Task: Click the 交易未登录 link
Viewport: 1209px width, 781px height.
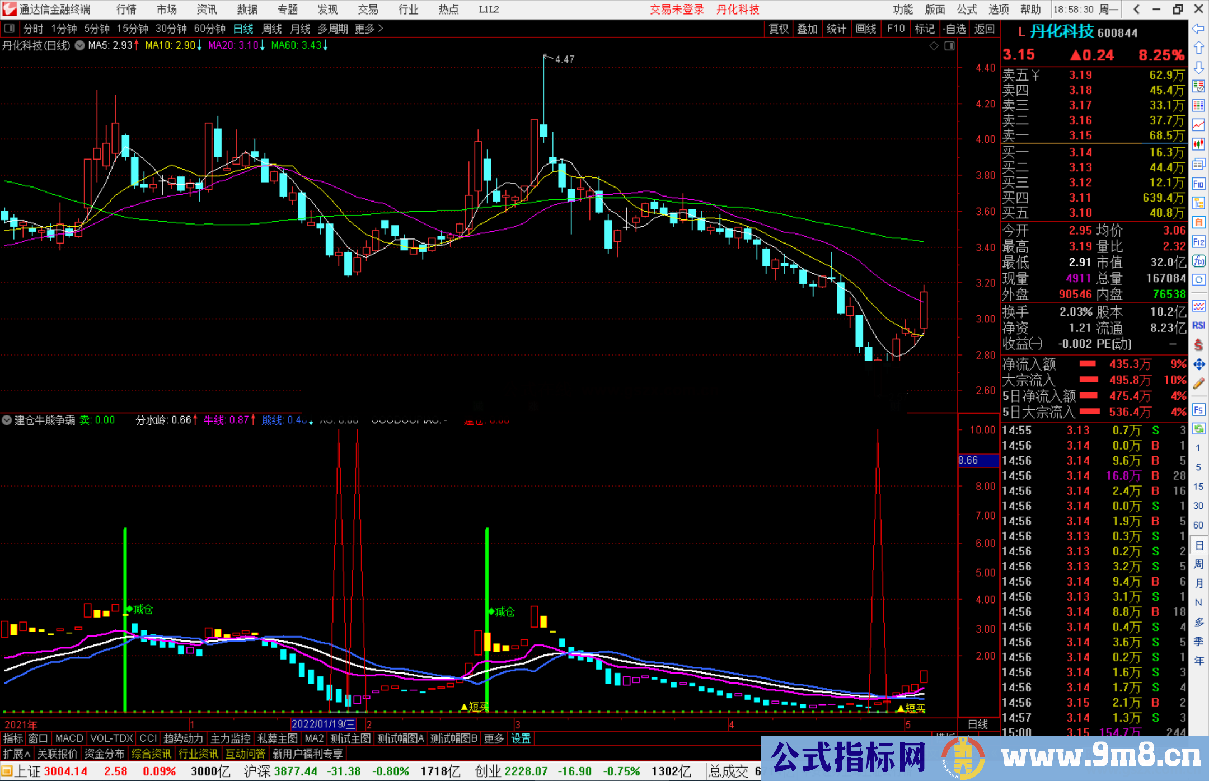Action: coord(677,10)
